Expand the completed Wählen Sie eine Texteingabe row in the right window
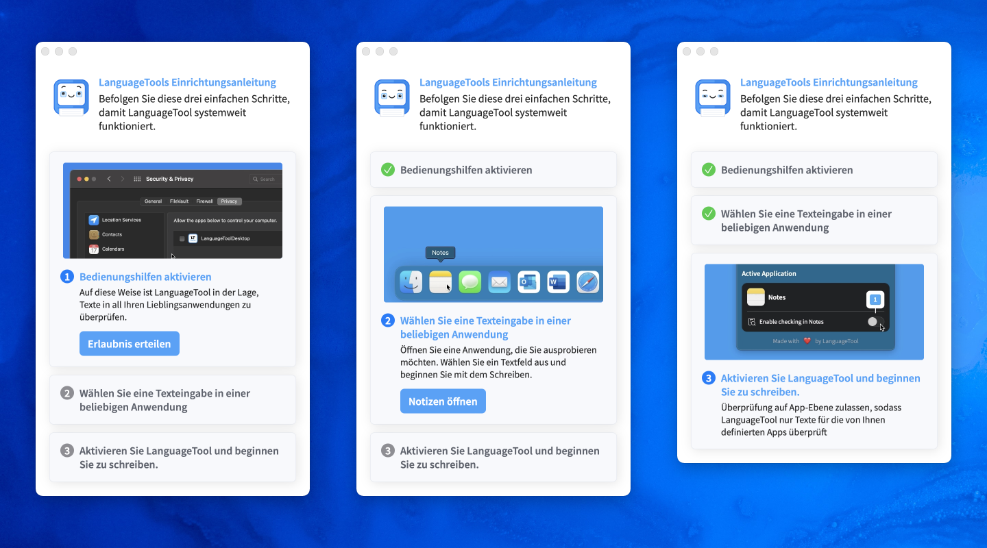The height and width of the screenshot is (548, 987). click(x=814, y=221)
